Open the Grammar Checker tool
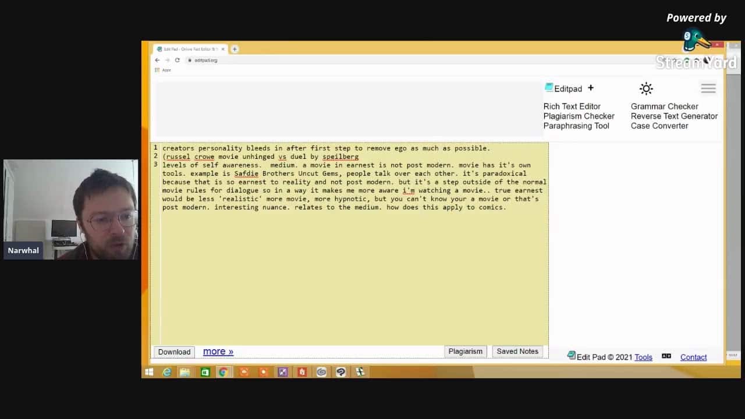Image resolution: width=745 pixels, height=419 pixels. pyautogui.click(x=664, y=106)
